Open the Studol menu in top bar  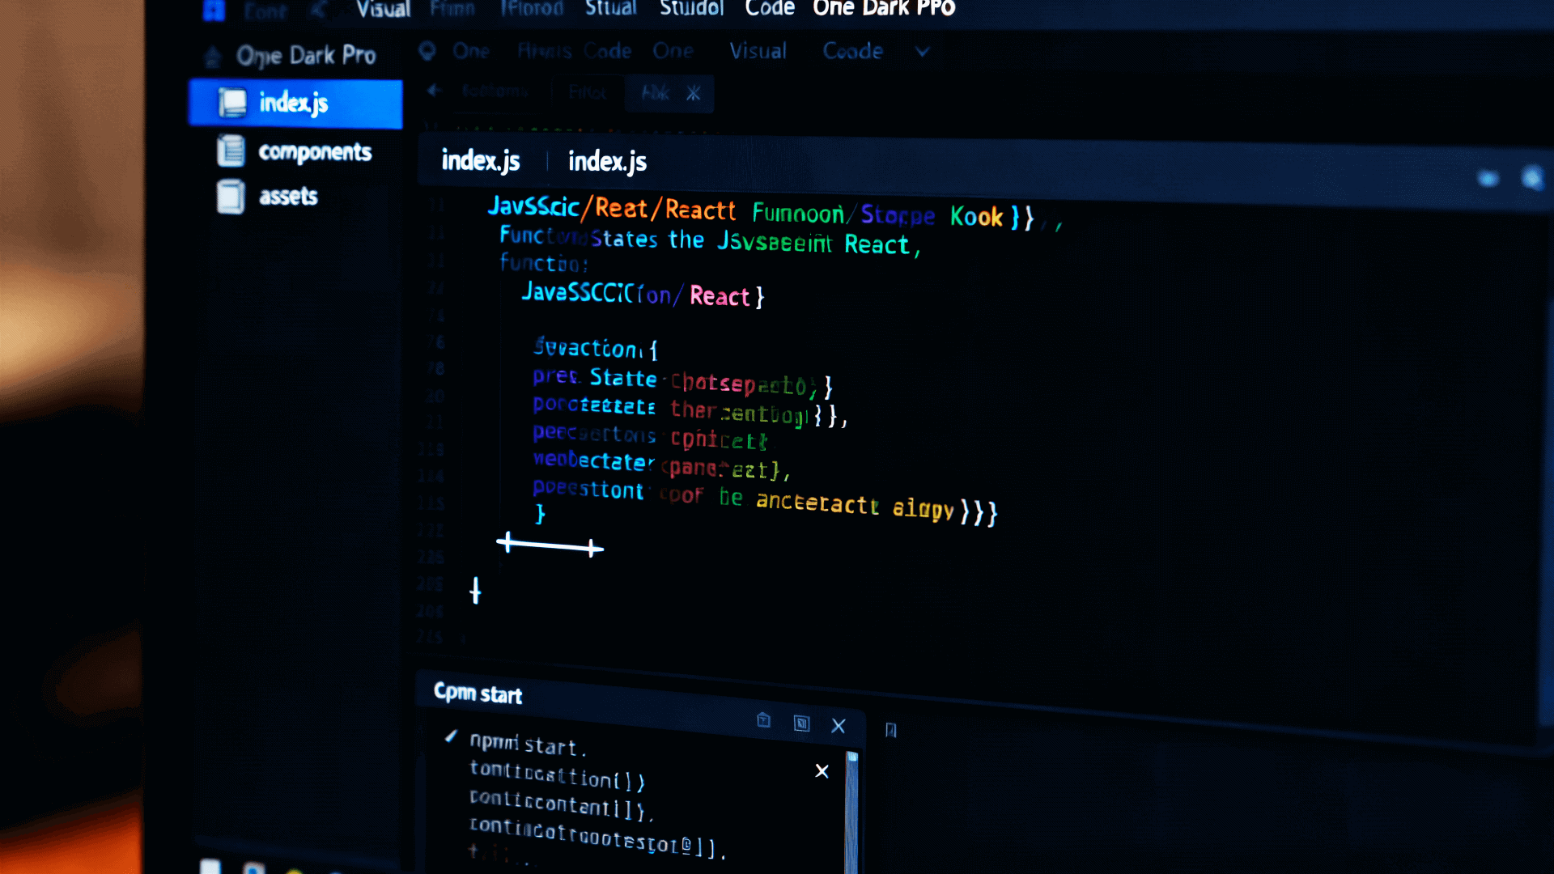click(x=692, y=8)
